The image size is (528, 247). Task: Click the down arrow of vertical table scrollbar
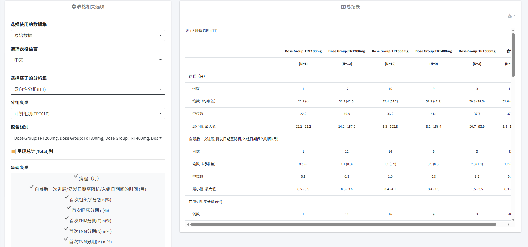tap(513, 220)
